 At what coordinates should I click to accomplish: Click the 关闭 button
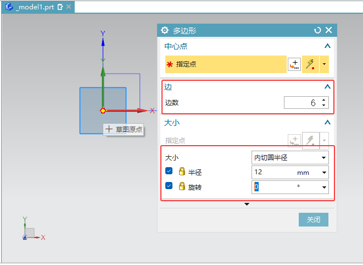tap(313, 219)
